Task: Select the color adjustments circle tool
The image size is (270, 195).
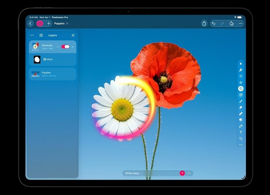Action: 241,120
